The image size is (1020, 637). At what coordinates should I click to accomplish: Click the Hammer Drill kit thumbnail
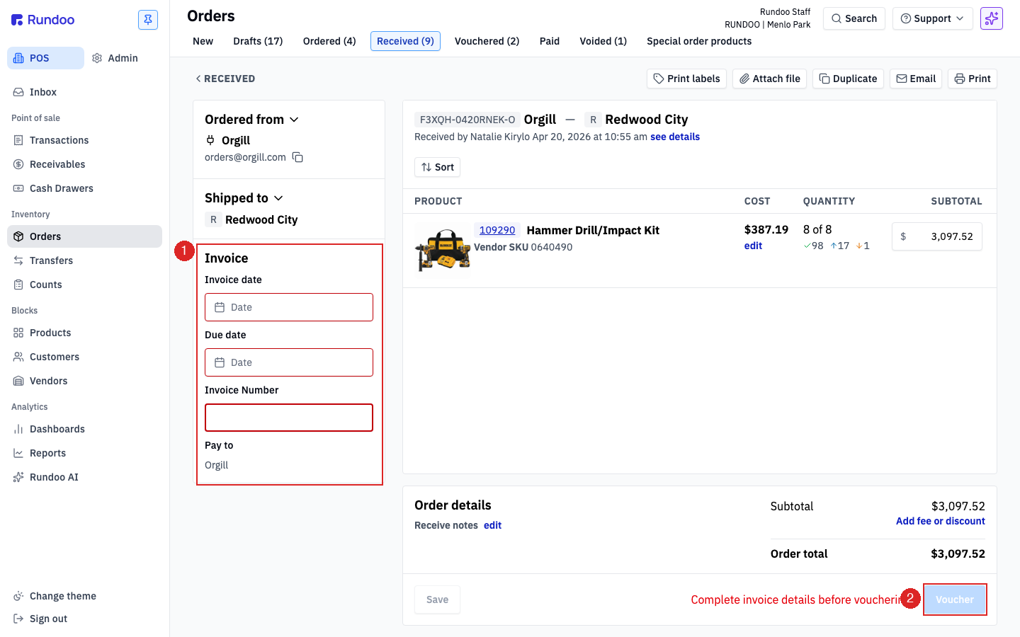[x=443, y=250]
